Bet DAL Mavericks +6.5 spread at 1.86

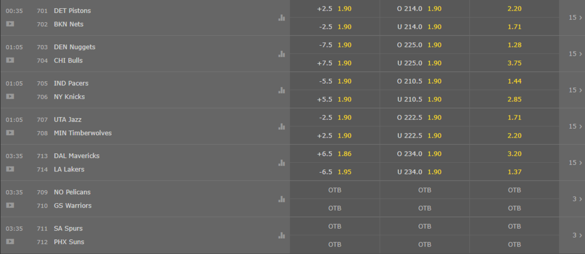(335, 154)
